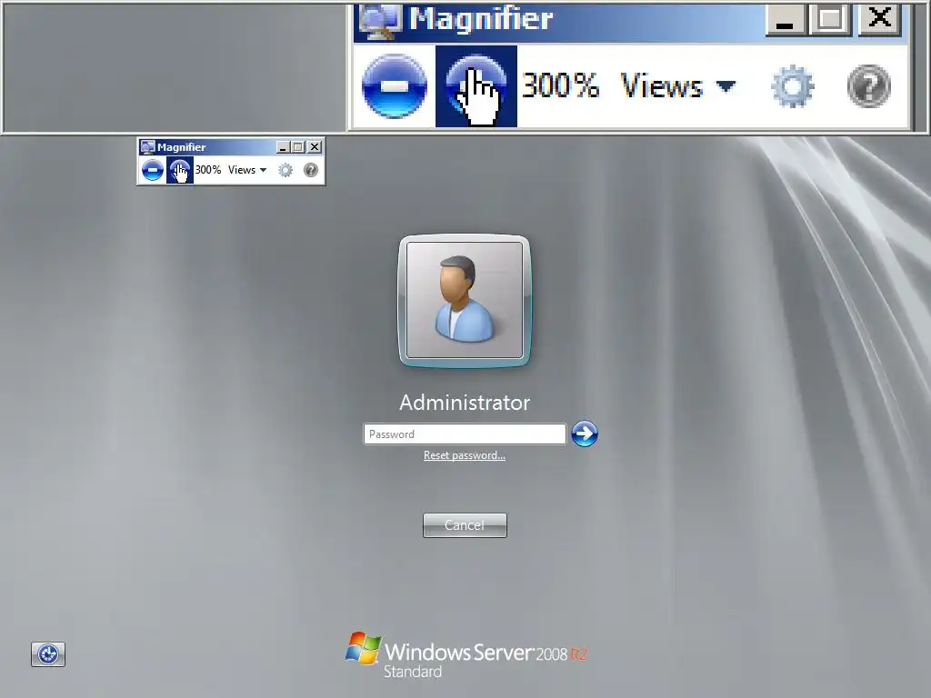
Task: Click the zoom in plus button in small Magnifier window
Action: [179, 170]
